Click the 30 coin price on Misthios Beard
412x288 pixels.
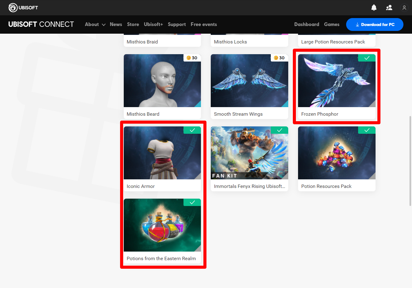coord(192,58)
